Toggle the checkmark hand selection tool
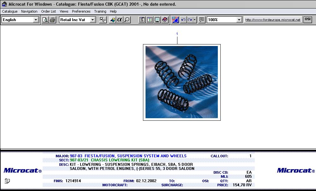The width and height of the screenshot is (316, 191). coord(103,20)
